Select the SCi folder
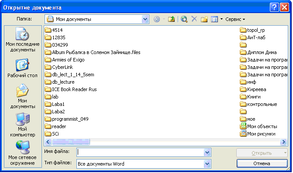 (x=52, y=134)
